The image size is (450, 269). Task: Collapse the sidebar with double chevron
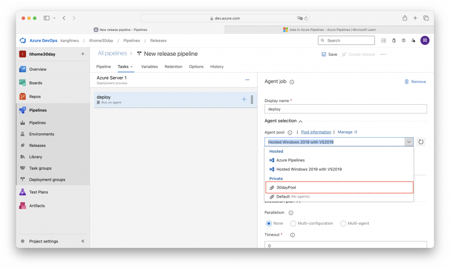tap(83, 241)
